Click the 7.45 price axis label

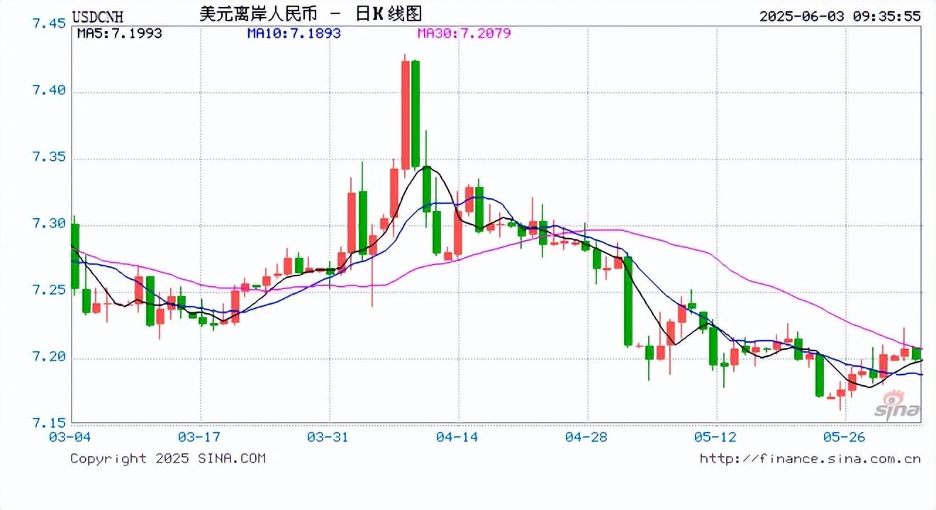[x=50, y=24]
